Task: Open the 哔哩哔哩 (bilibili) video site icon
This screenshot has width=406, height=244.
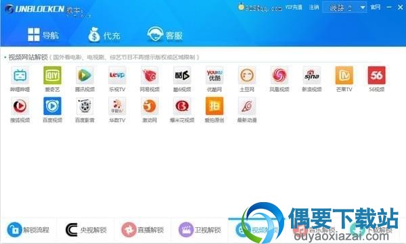Action: (x=20, y=75)
